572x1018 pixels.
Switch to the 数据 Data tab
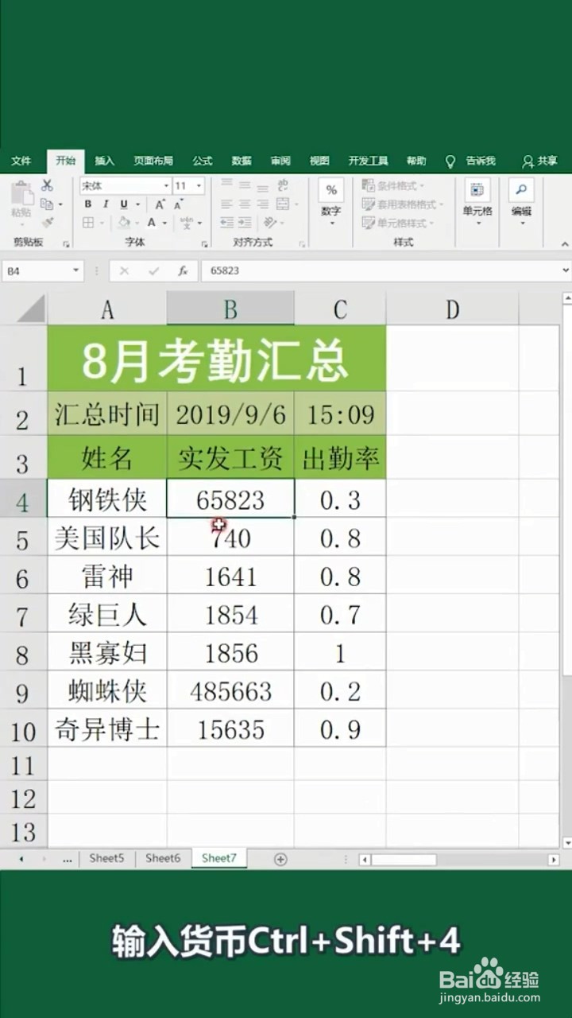coord(242,161)
